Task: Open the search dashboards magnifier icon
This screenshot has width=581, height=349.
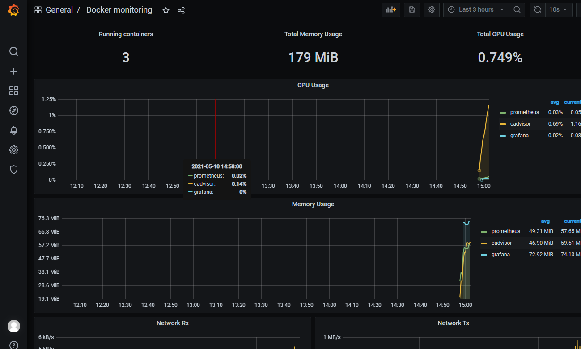Action: (x=14, y=51)
